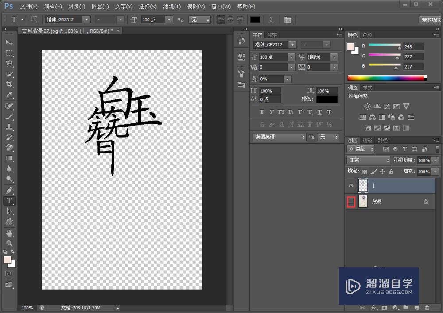Toggle strikethrough text style button

(x=329, y=112)
